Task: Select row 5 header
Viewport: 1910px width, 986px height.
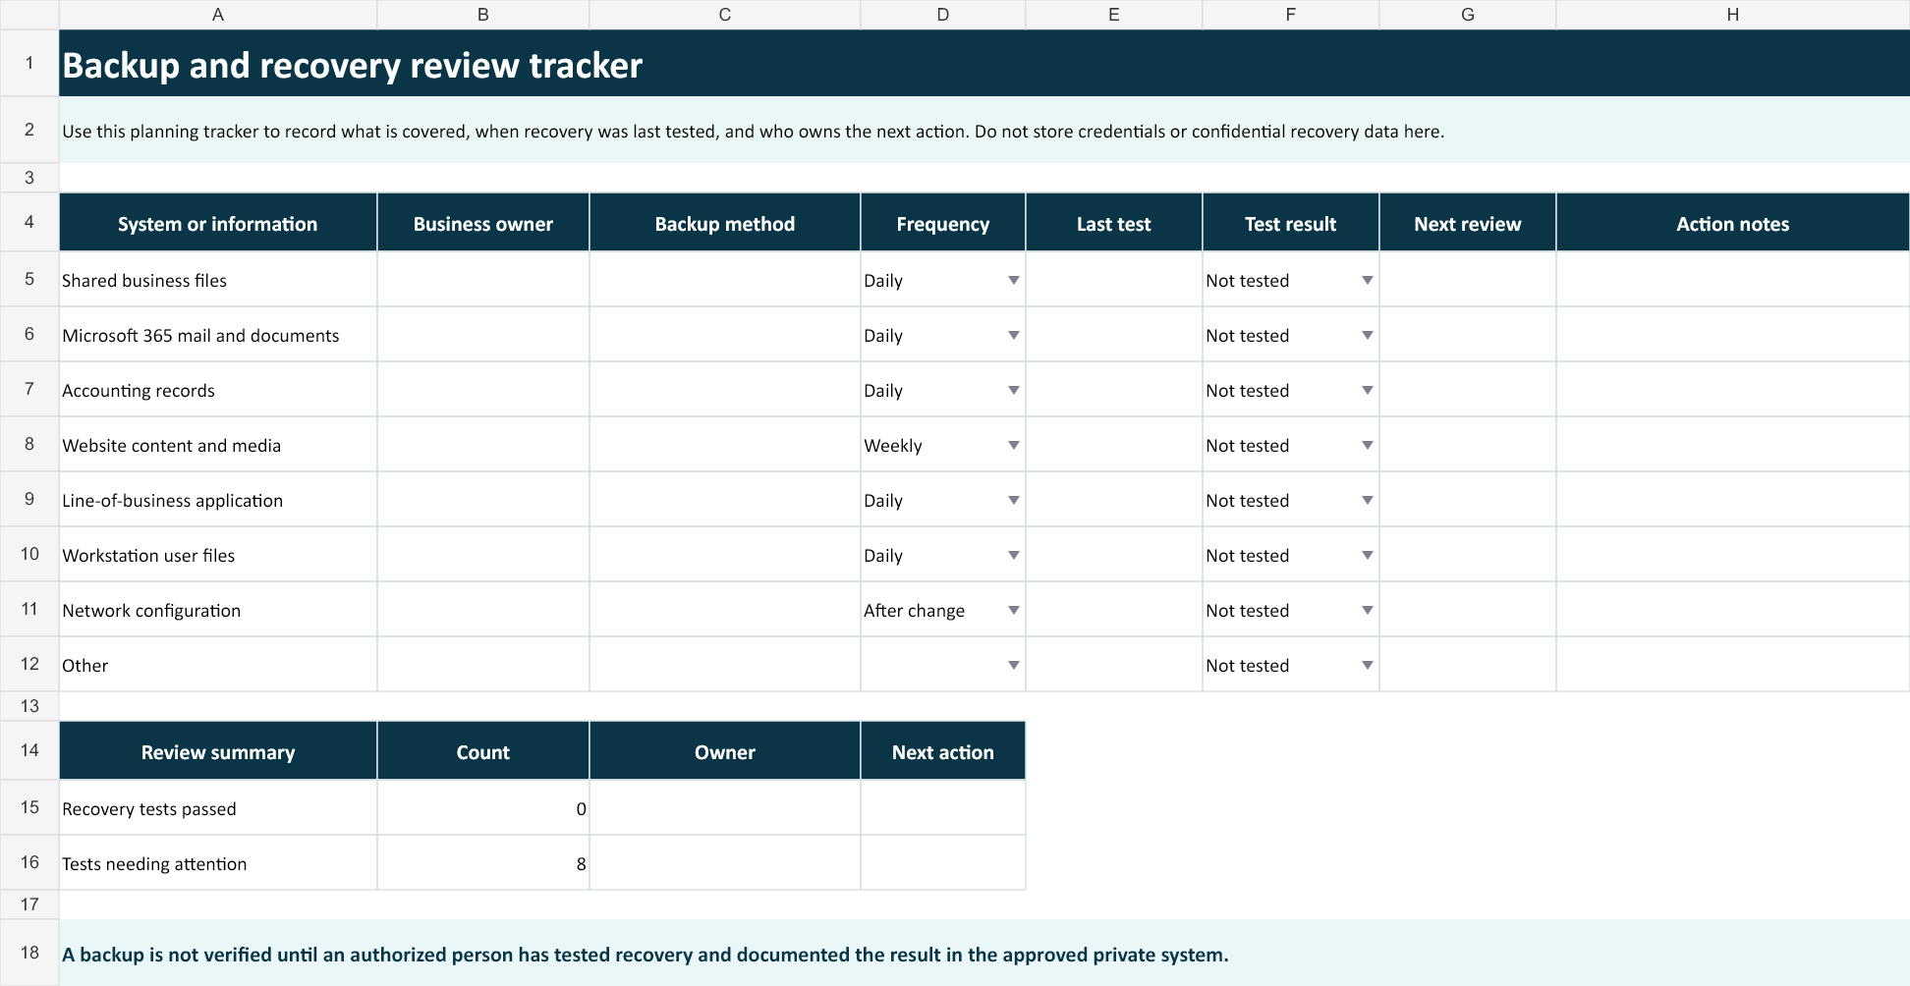Action: click(x=29, y=279)
